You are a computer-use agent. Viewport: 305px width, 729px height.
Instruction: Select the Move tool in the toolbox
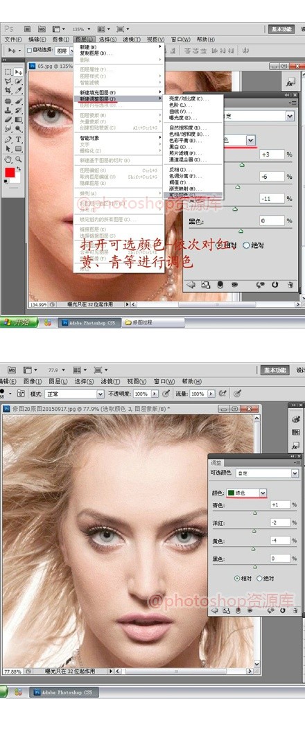pos(19,72)
